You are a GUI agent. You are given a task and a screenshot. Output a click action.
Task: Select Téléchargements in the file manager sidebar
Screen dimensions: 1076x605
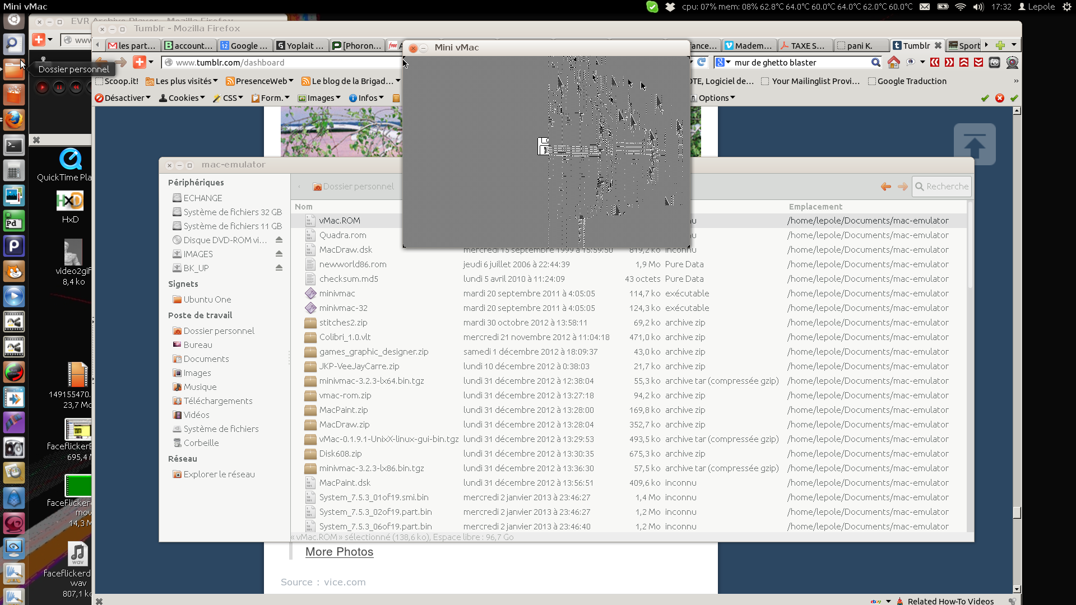pos(217,401)
